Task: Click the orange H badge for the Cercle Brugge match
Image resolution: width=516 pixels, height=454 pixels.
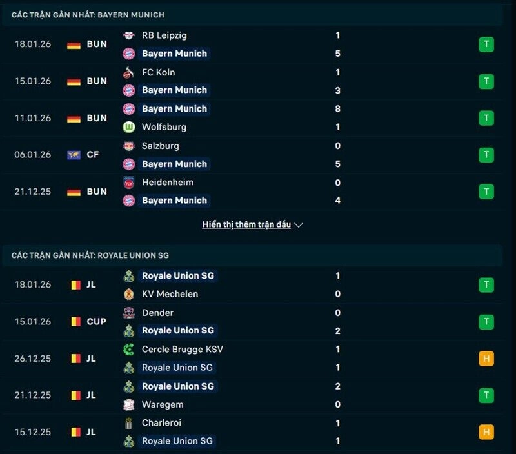Action: (486, 359)
